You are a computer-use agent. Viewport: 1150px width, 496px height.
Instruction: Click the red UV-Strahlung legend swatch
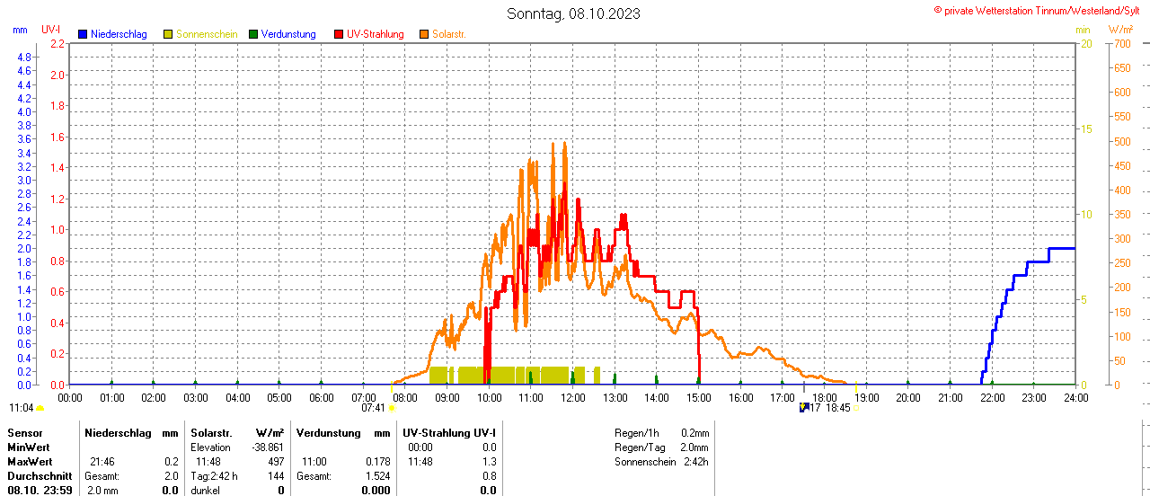(339, 34)
